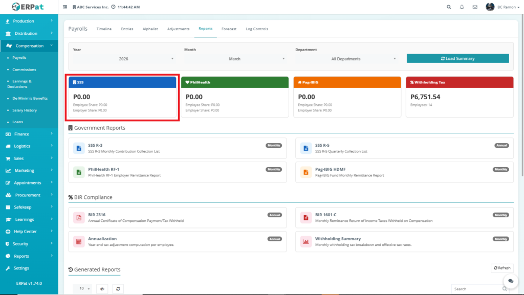Open the notifications bell icon

pos(462,7)
